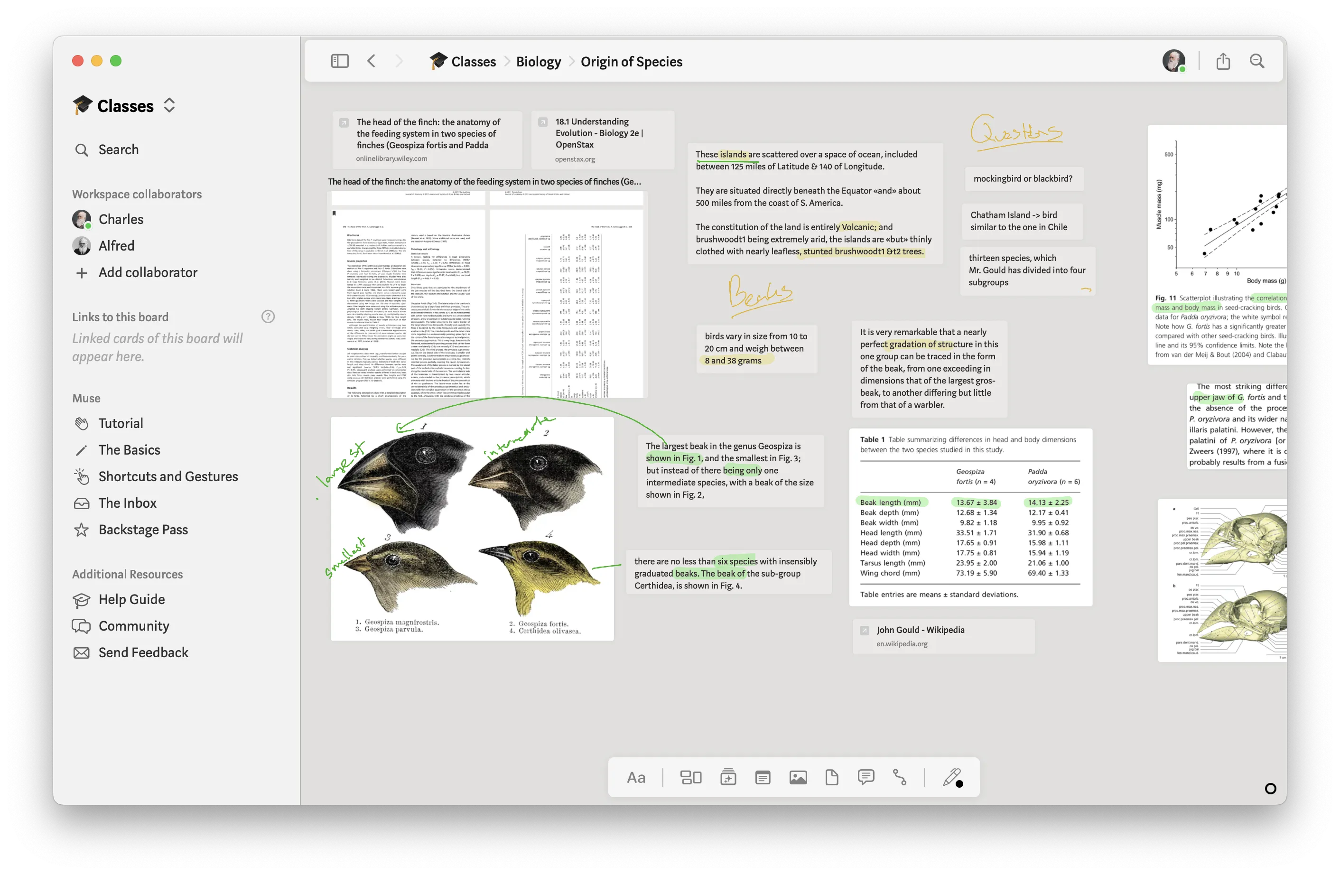Click the Send Feedback envelope icon

pyautogui.click(x=82, y=652)
